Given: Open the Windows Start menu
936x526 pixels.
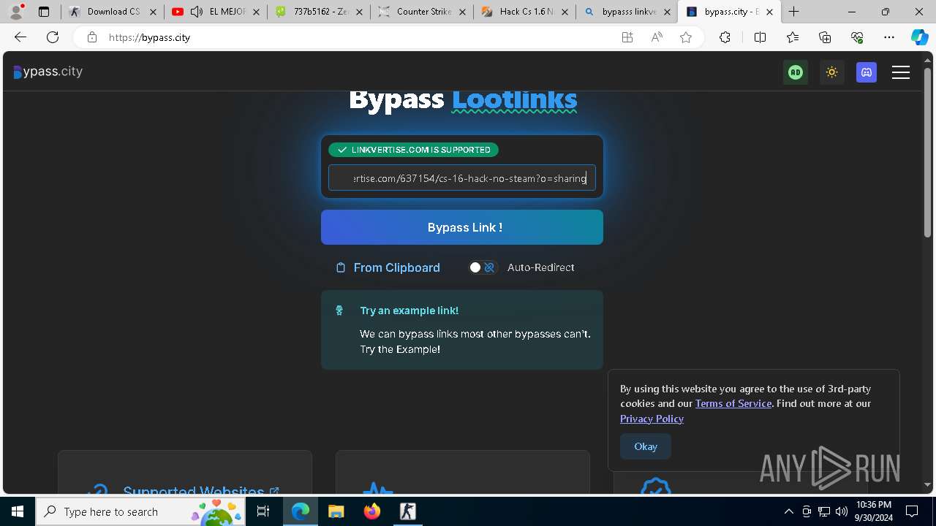Looking at the screenshot, I should click(18, 511).
